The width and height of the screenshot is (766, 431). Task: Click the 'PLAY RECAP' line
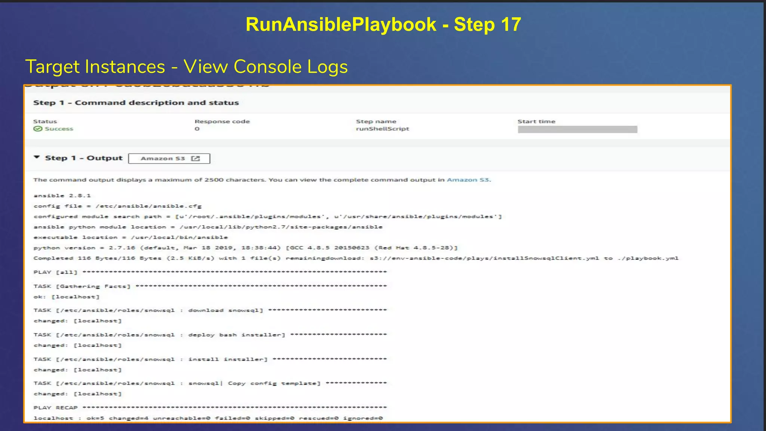click(210, 408)
